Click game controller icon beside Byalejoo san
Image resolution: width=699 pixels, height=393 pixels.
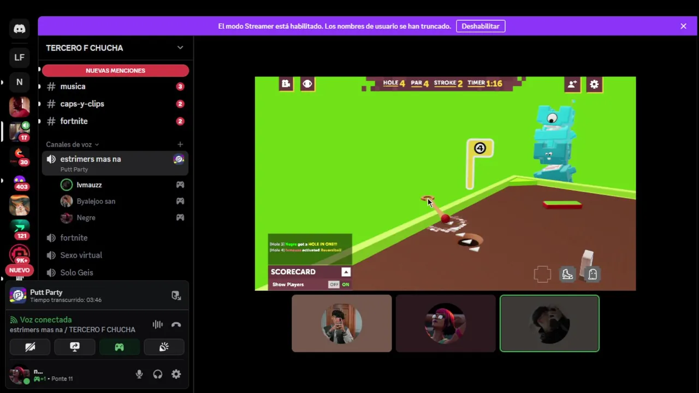click(180, 201)
